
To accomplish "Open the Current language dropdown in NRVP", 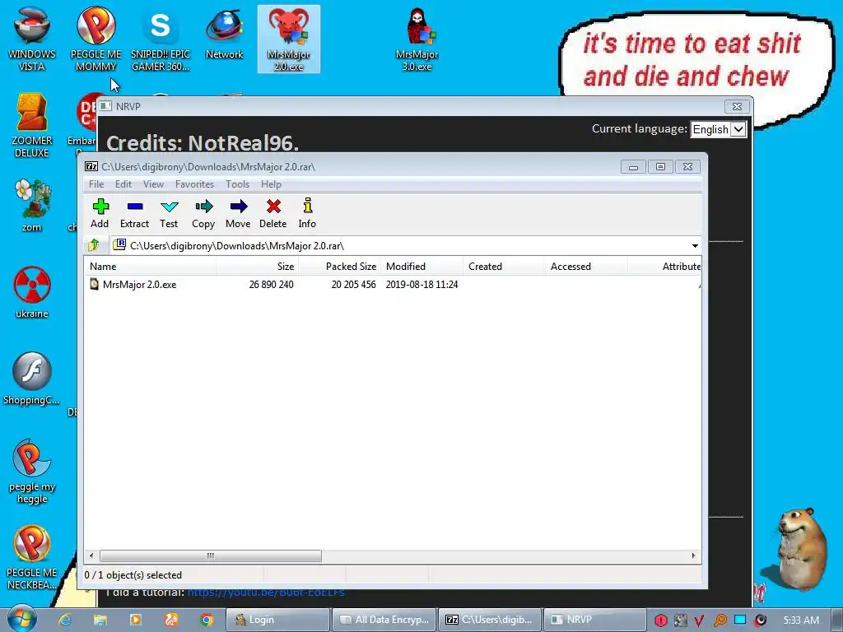I will [718, 129].
